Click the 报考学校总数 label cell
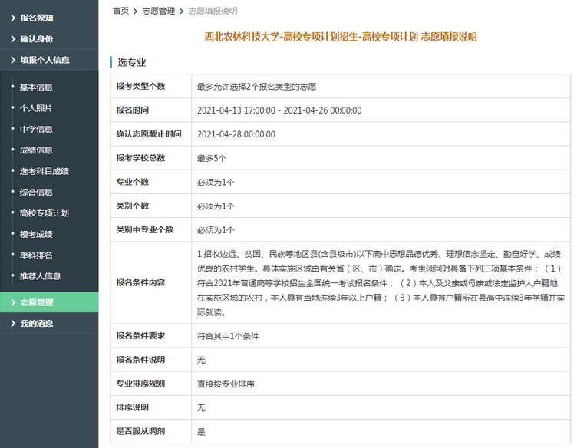The height and width of the screenshot is (448, 577). pos(151,158)
